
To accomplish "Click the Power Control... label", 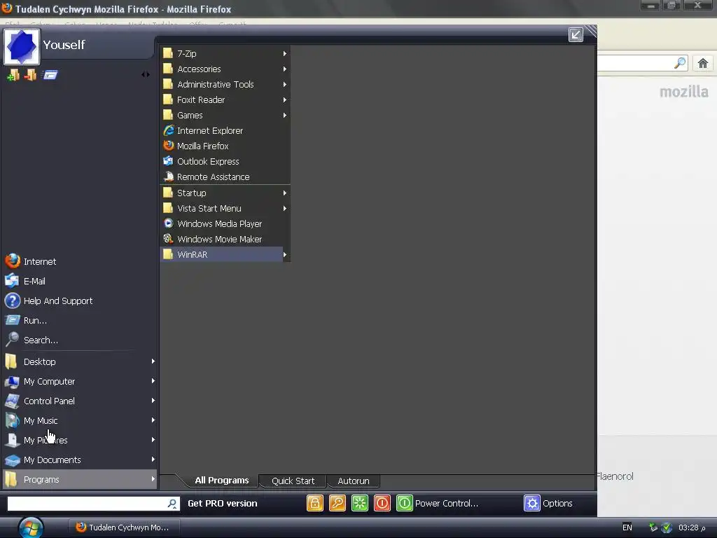I will 446,503.
